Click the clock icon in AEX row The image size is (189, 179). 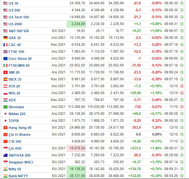182,100
